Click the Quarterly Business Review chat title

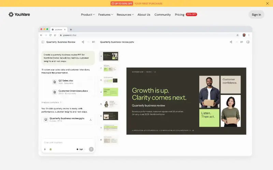61,42
